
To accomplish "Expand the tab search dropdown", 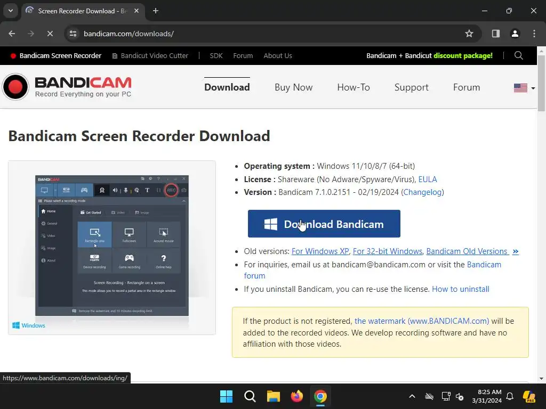I will coord(11,11).
